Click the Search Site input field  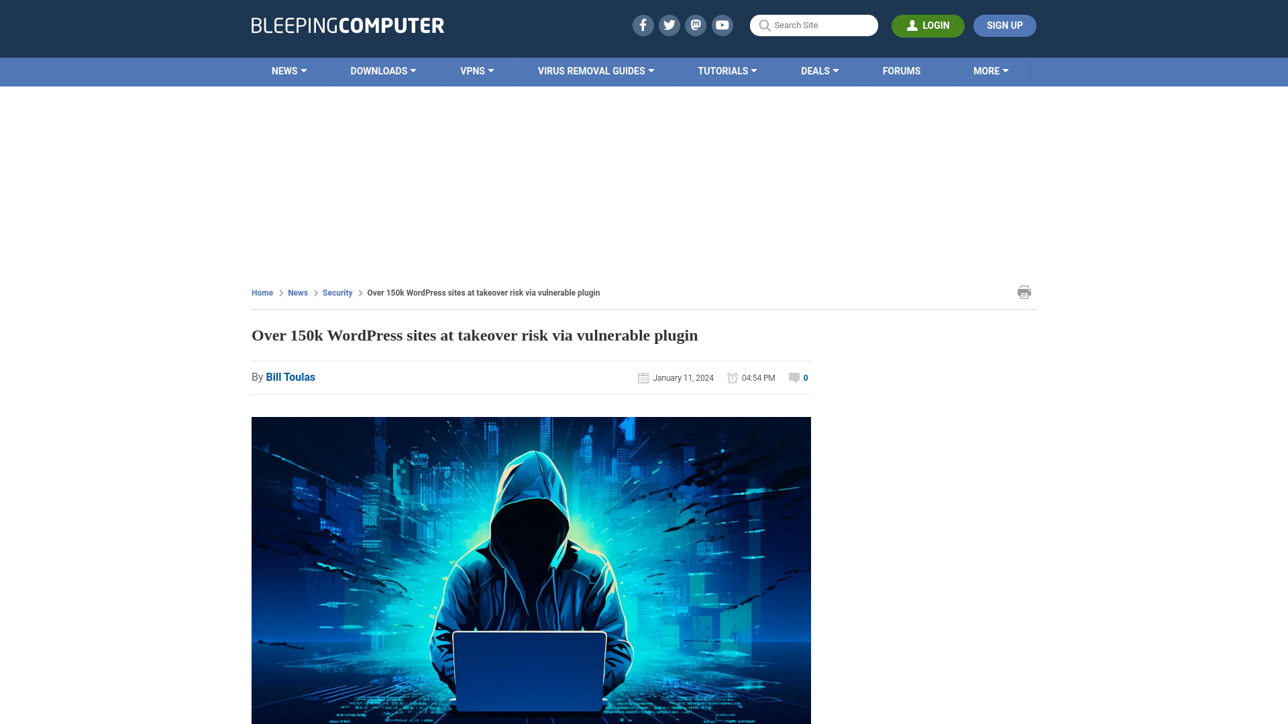814,25
